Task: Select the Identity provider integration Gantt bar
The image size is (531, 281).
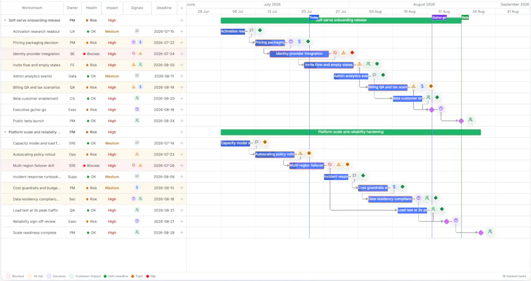Action: [x=299, y=54]
